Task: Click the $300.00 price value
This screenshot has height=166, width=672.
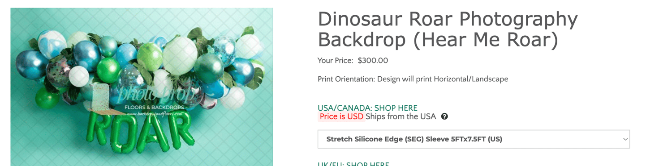Action: pos(373,61)
